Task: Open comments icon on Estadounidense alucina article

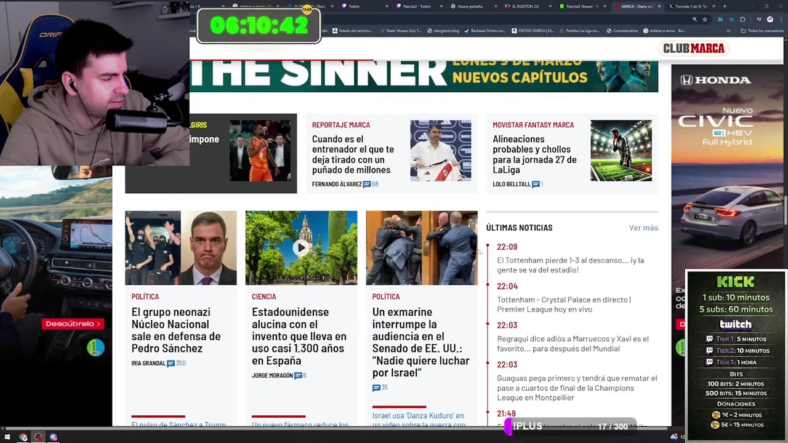Action: point(298,376)
